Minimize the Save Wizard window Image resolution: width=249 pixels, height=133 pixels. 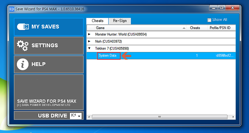coord(214,8)
